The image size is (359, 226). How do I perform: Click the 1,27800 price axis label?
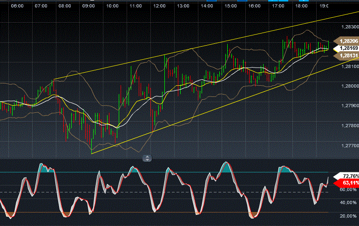350,126
